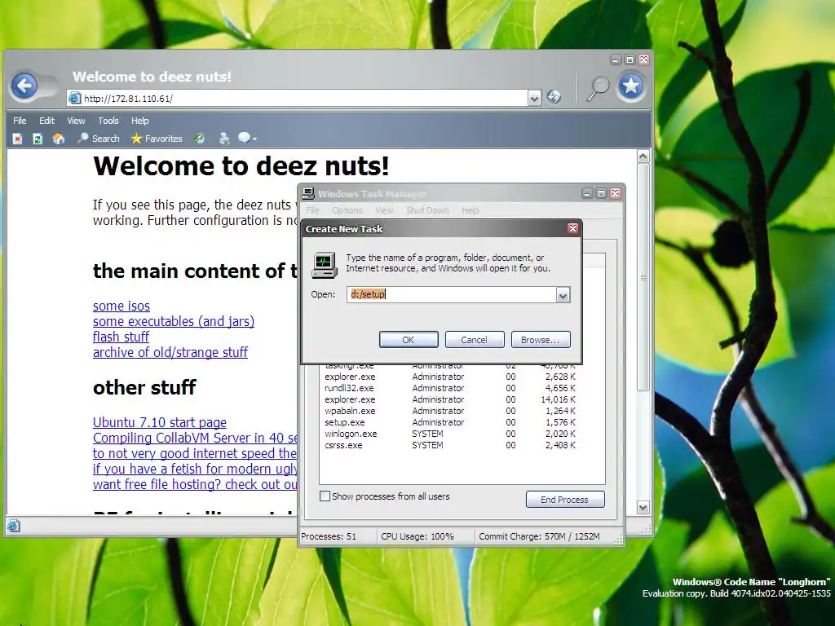Click 'Processes: 51' status text
Viewport: 835px width, 626px height.
(329, 536)
